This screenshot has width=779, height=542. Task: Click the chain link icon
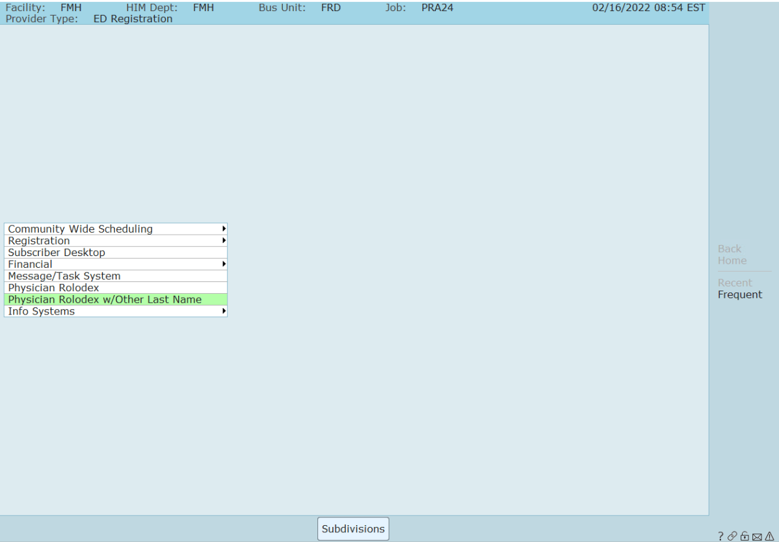click(732, 536)
